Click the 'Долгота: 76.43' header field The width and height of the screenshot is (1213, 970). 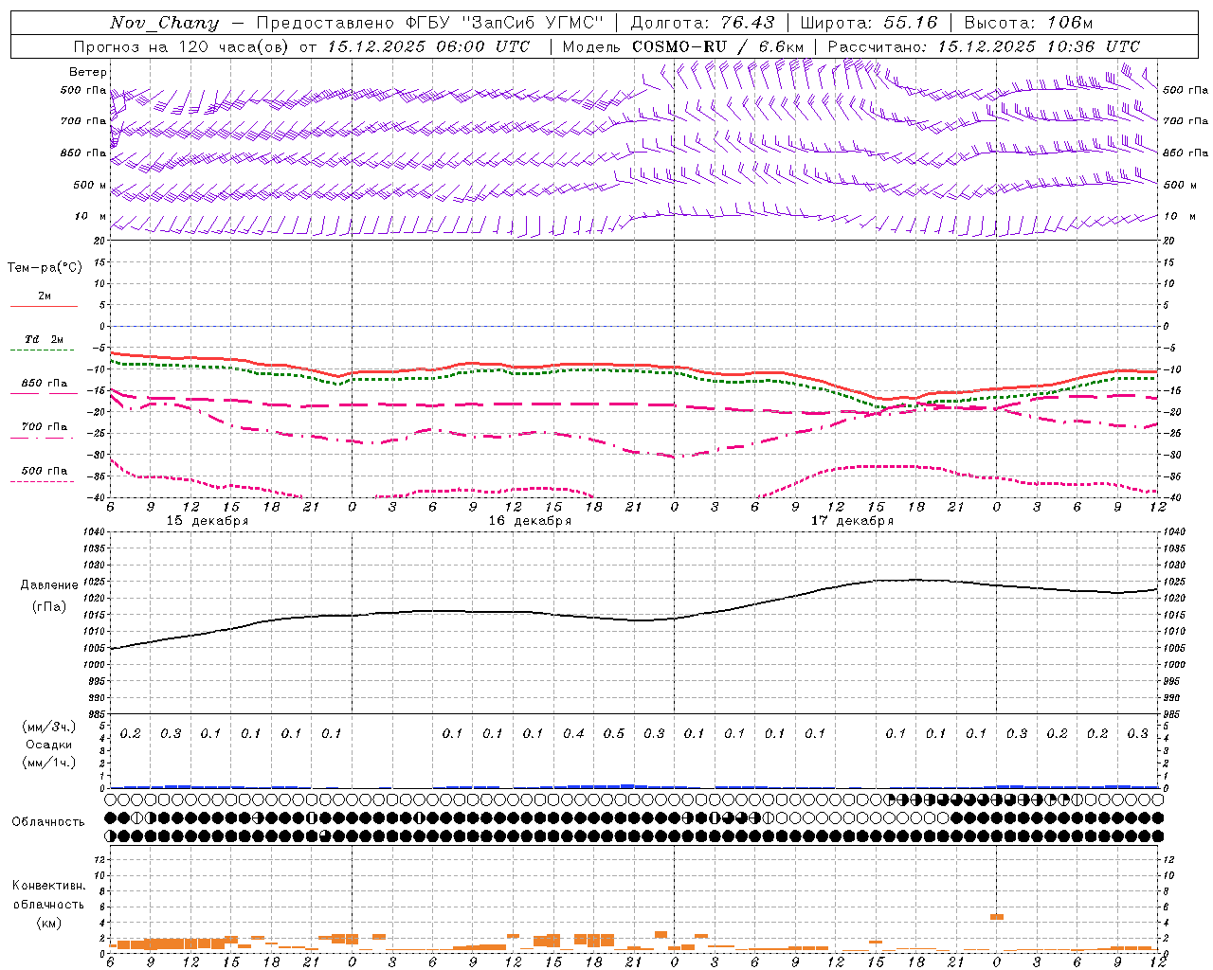pos(702,23)
